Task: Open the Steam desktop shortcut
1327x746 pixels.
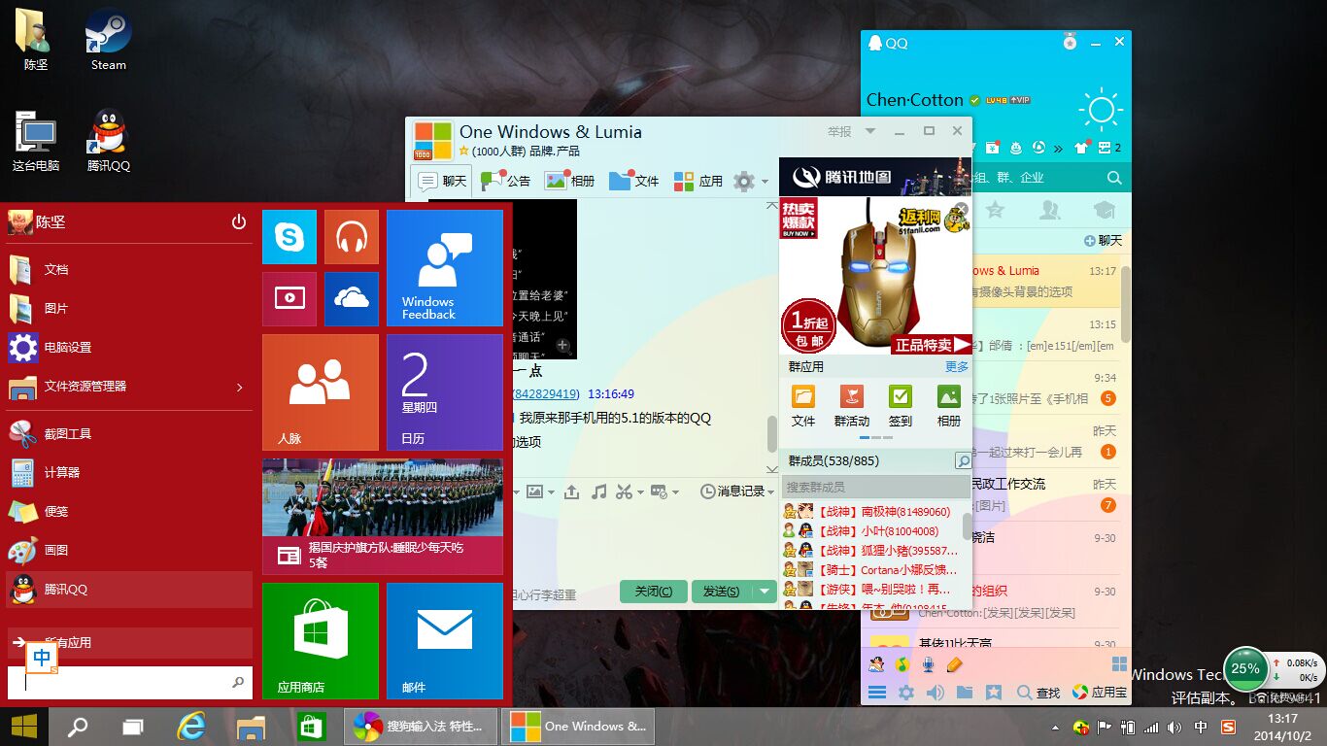Action: point(109,41)
